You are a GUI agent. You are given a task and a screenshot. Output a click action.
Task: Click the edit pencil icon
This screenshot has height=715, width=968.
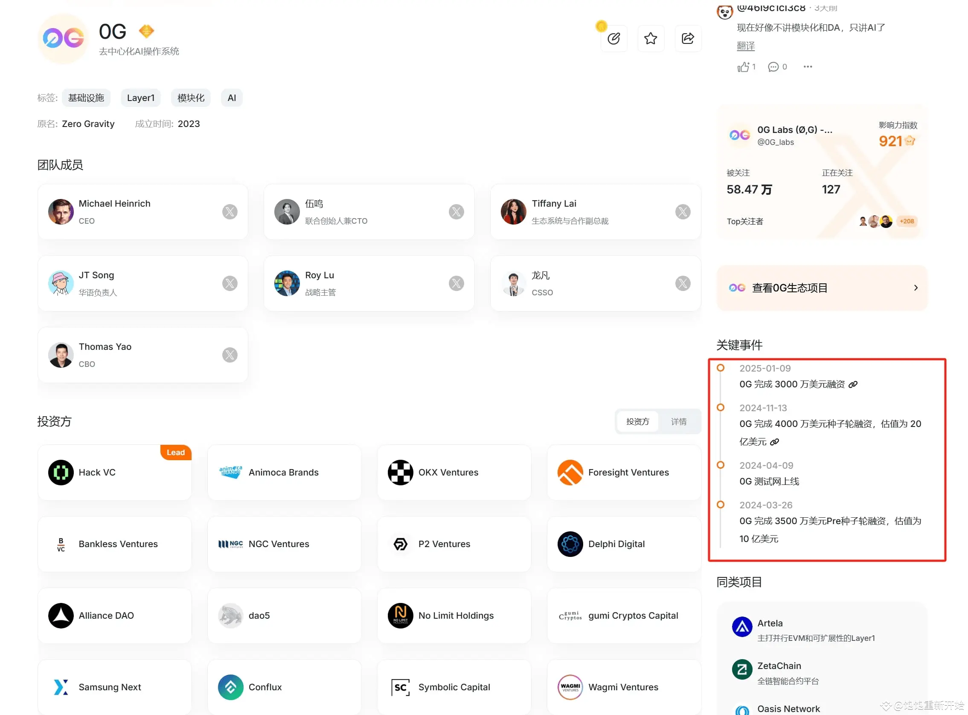click(x=613, y=38)
